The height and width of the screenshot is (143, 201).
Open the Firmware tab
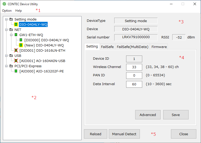[x=159, y=47]
